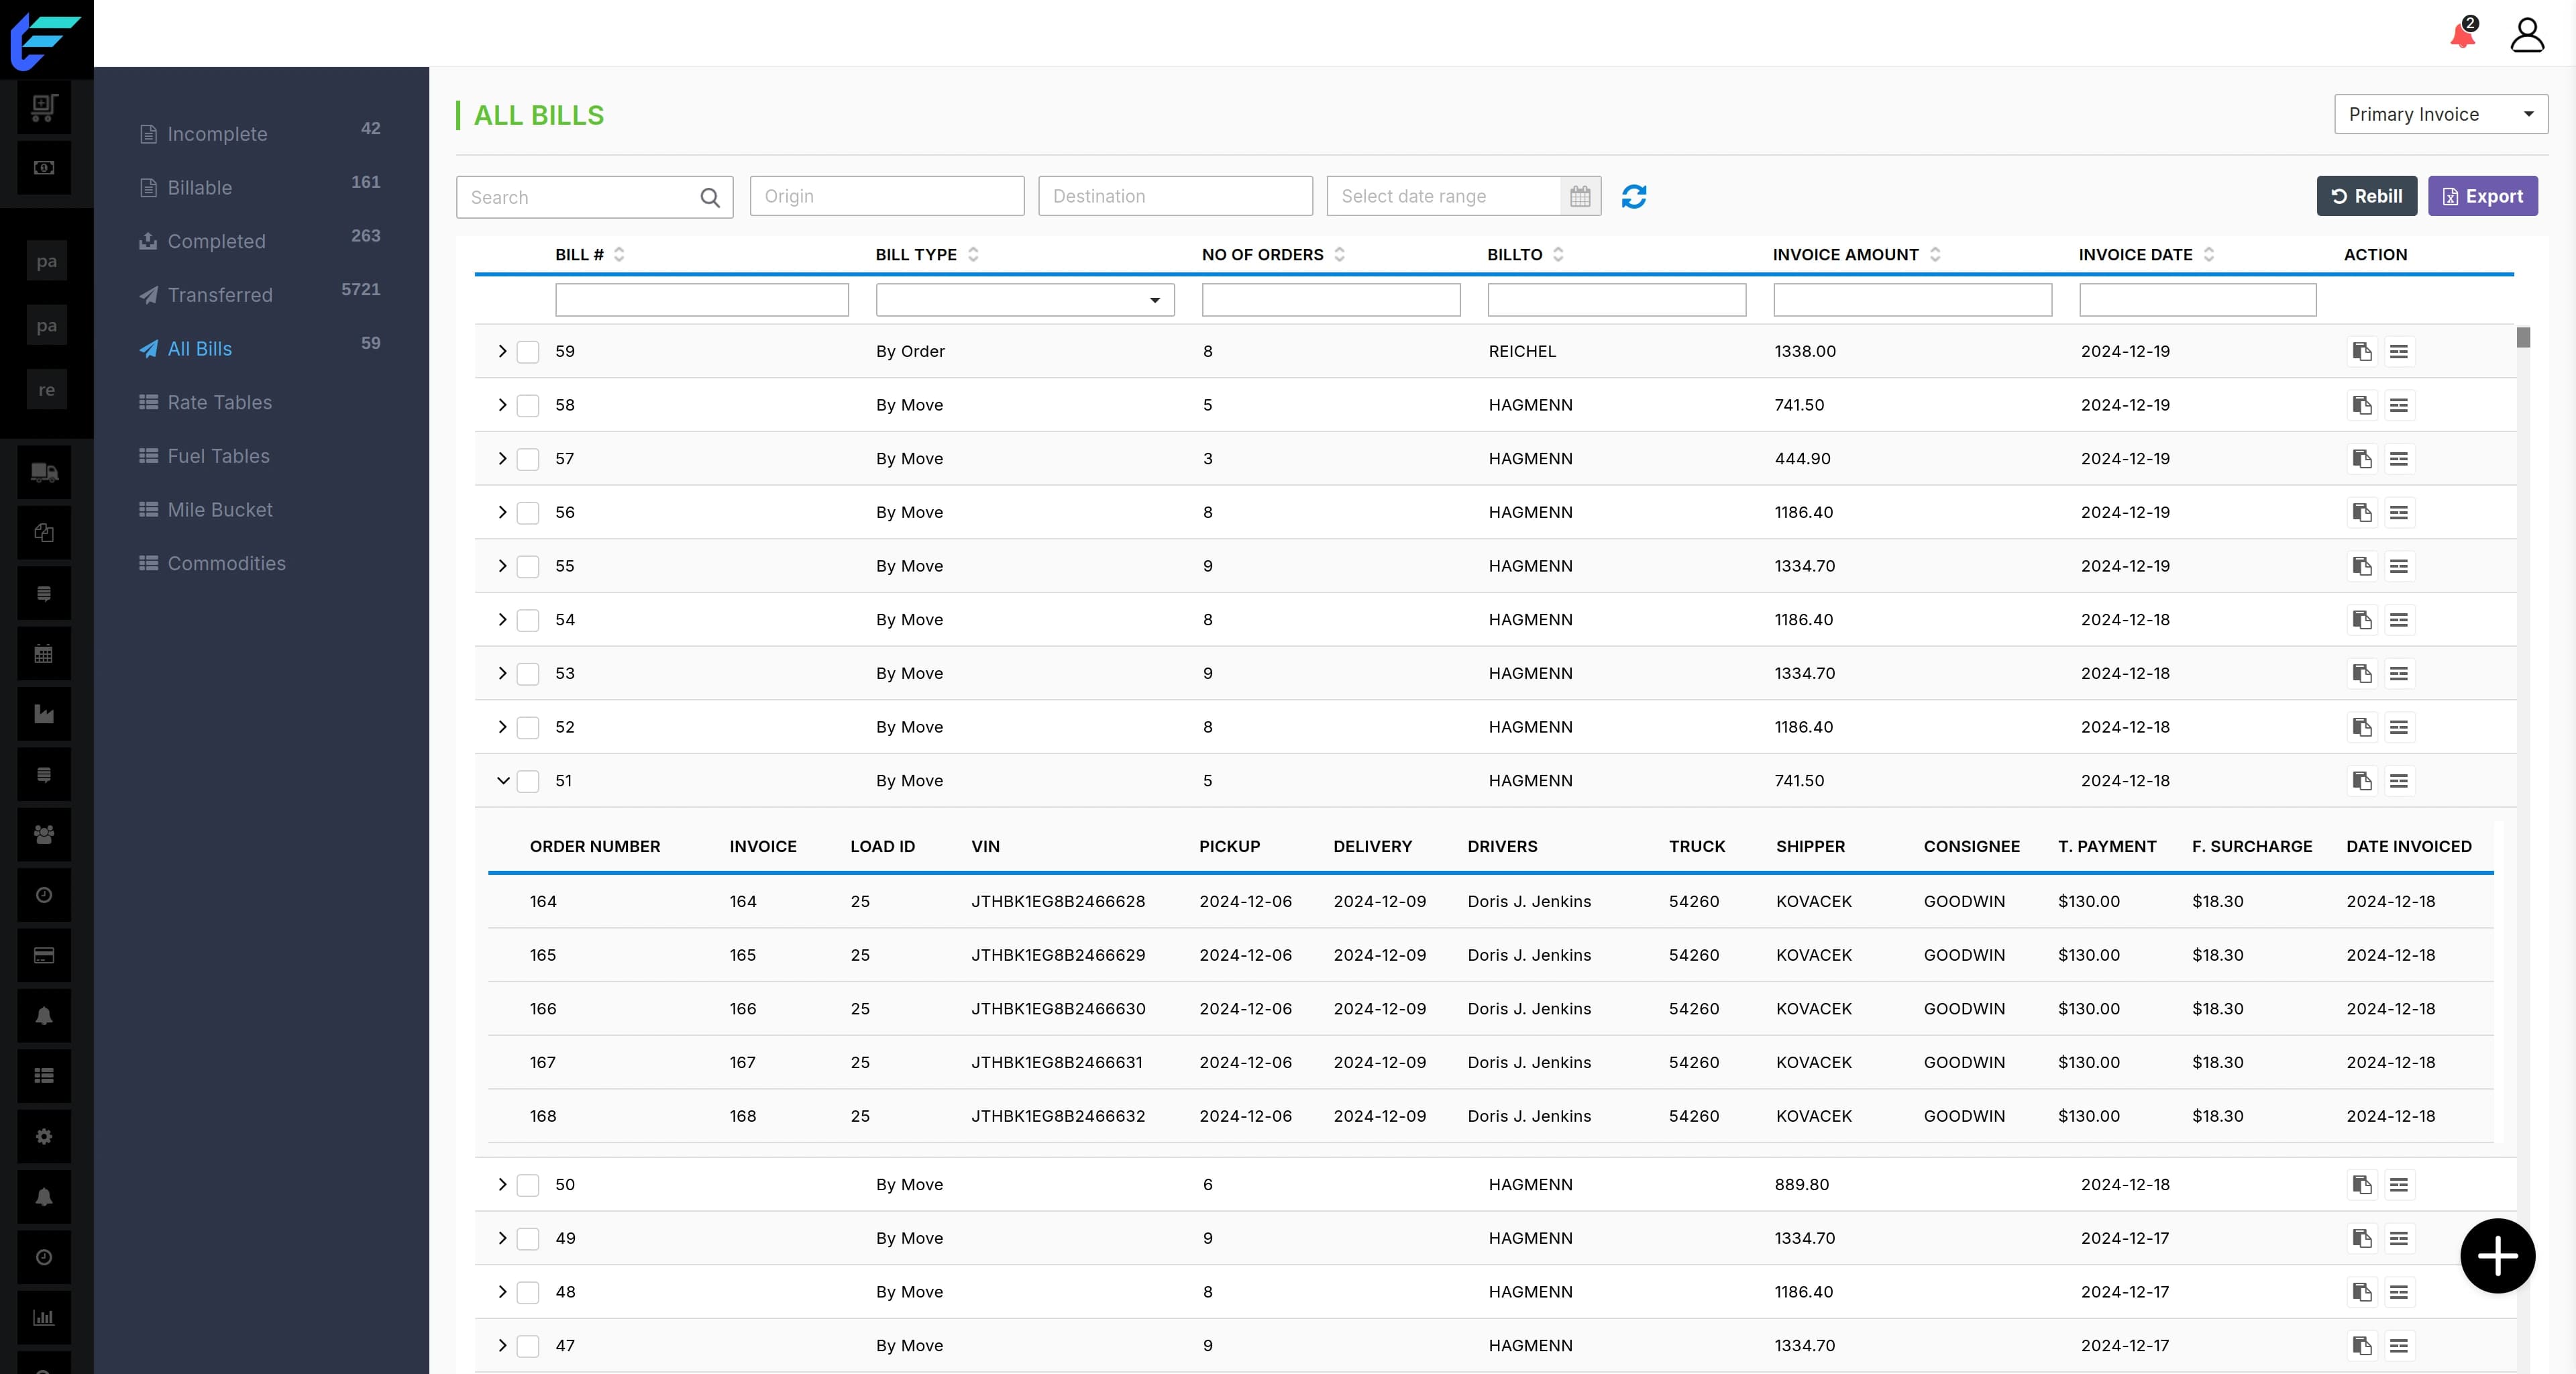Tick the checkbox for bill 59
The image size is (2576, 1374).
[x=528, y=352]
